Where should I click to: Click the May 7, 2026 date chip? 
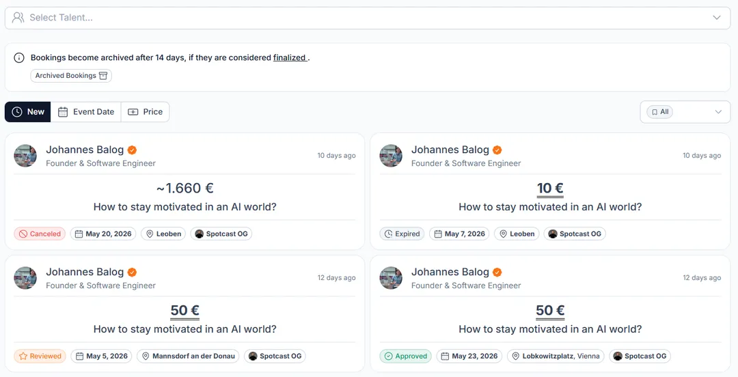459,234
